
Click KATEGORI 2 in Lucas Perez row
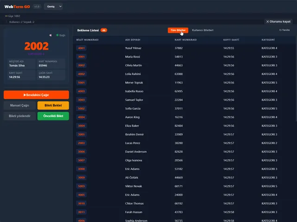click(269, 143)
